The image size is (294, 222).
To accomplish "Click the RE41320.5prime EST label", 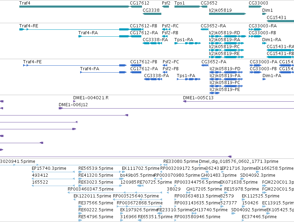I will 96,175.
